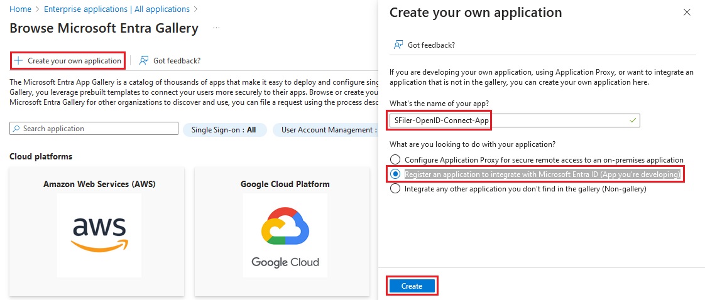Open the ellipsis menu beside Browse Microsoft Entra Gallery
705x300 pixels.
click(x=217, y=28)
